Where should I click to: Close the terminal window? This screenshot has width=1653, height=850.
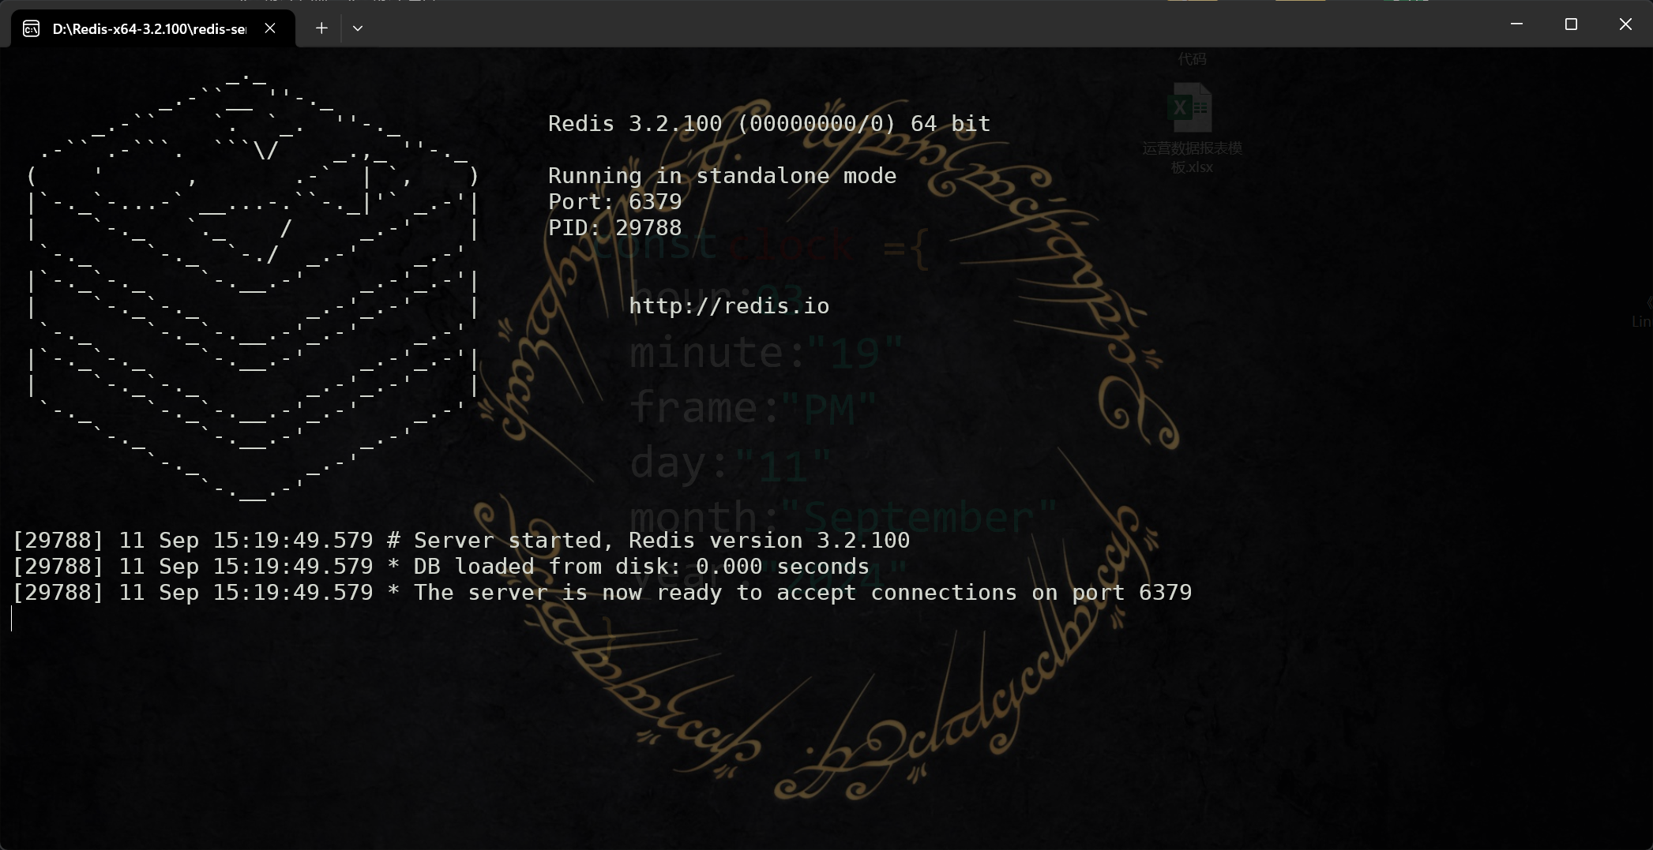tap(1625, 24)
